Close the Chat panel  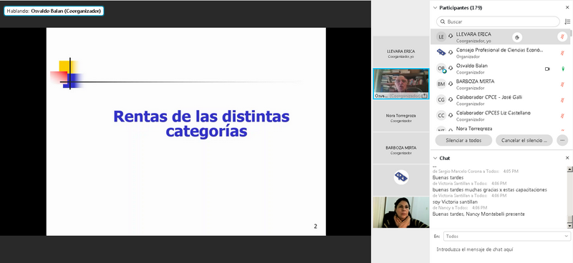tap(567, 158)
